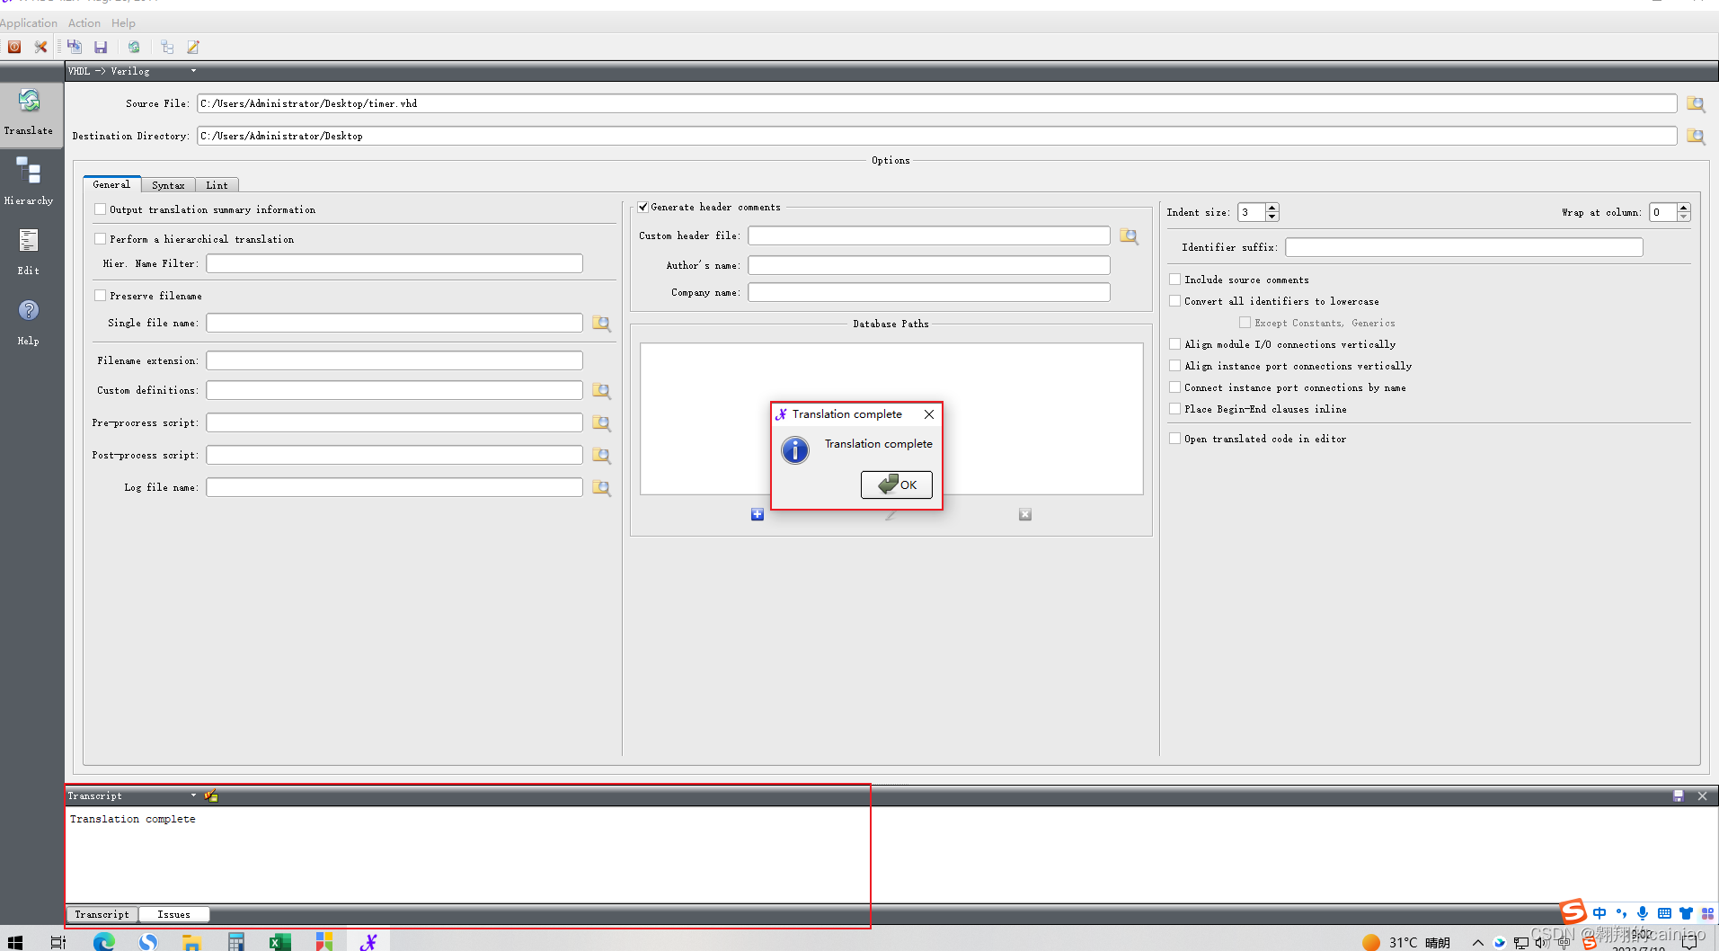The height and width of the screenshot is (951, 1719).
Task: Enable Open translated code in editor
Action: click(1174, 439)
